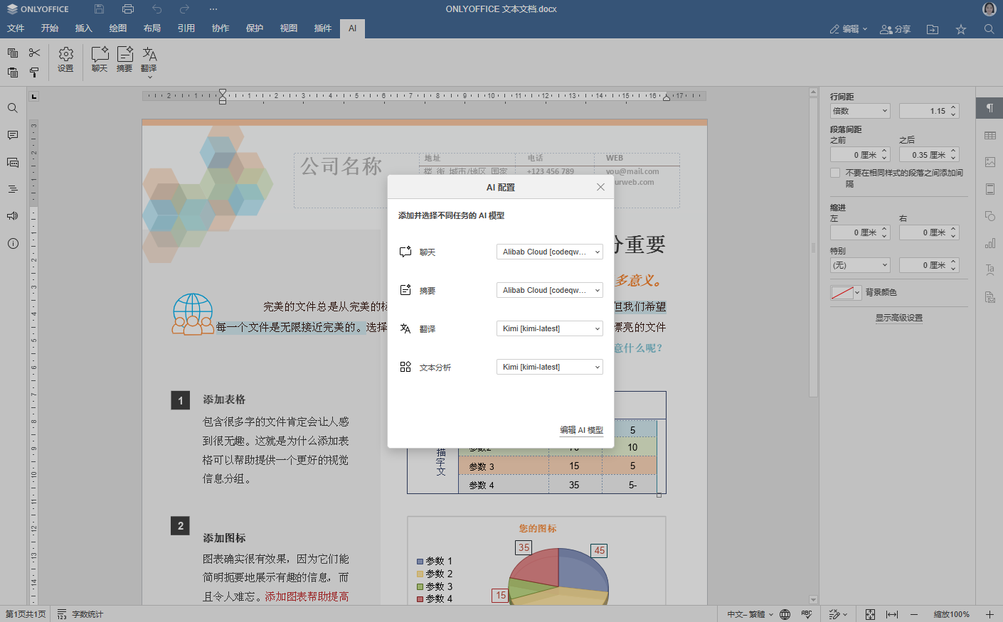Expand the 翻译 ribbon button dropdown
The image size is (1003, 622).
(x=149, y=76)
